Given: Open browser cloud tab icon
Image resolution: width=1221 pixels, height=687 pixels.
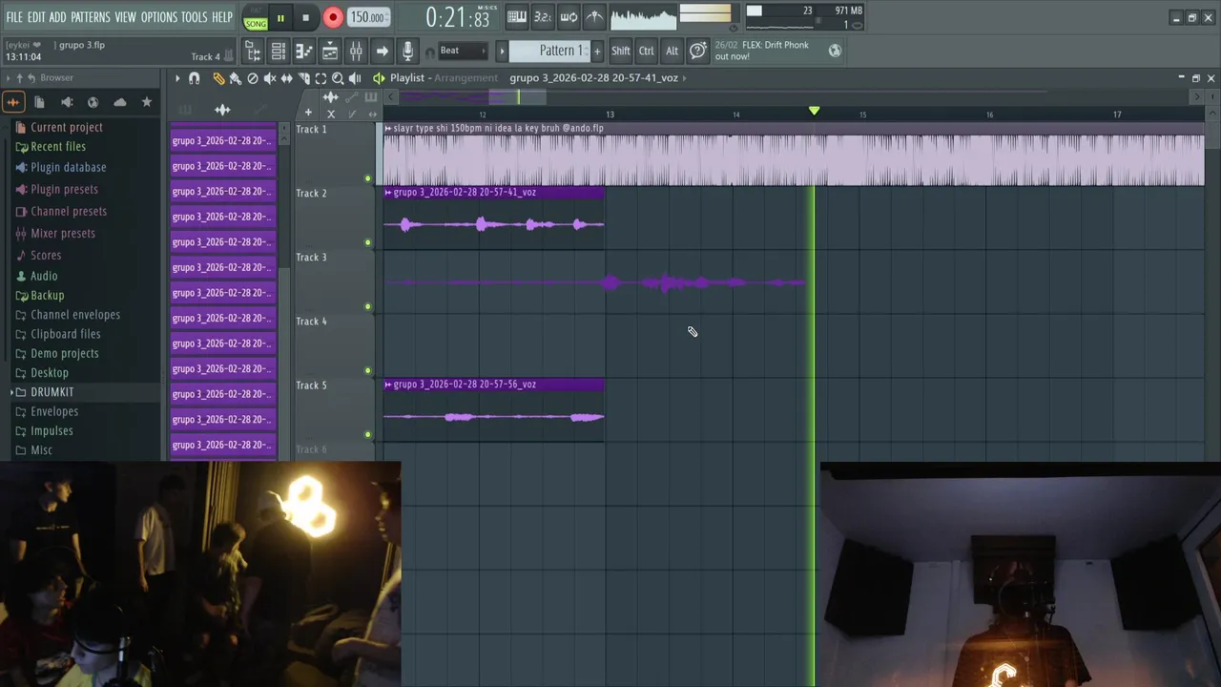Looking at the screenshot, I should pos(119,102).
